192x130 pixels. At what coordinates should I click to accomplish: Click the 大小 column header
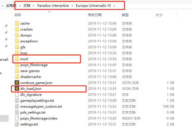coord(159,15)
